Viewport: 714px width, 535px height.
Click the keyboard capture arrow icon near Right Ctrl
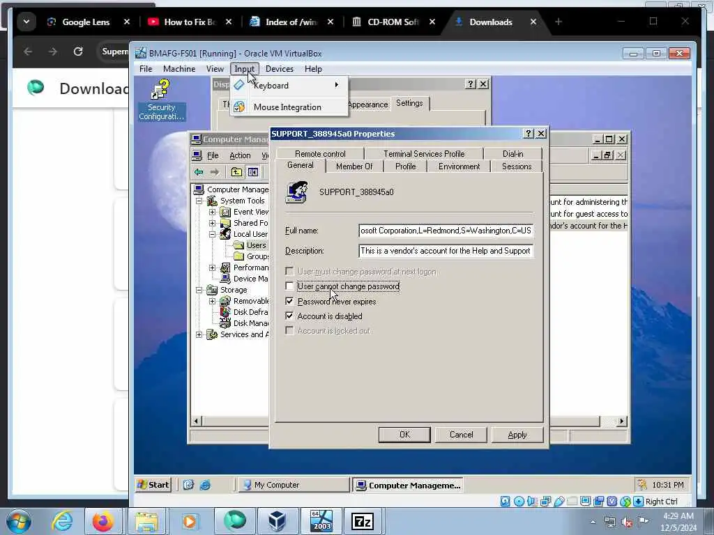click(x=639, y=502)
